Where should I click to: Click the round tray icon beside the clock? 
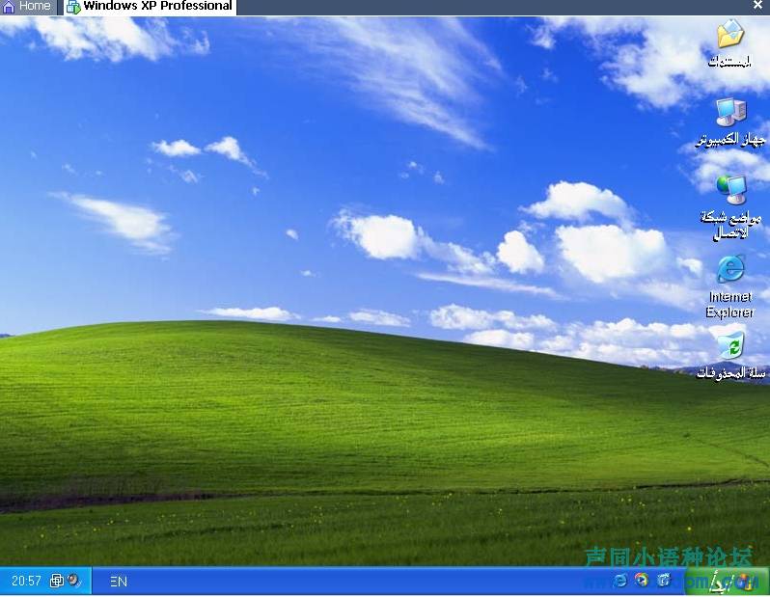click(74, 581)
